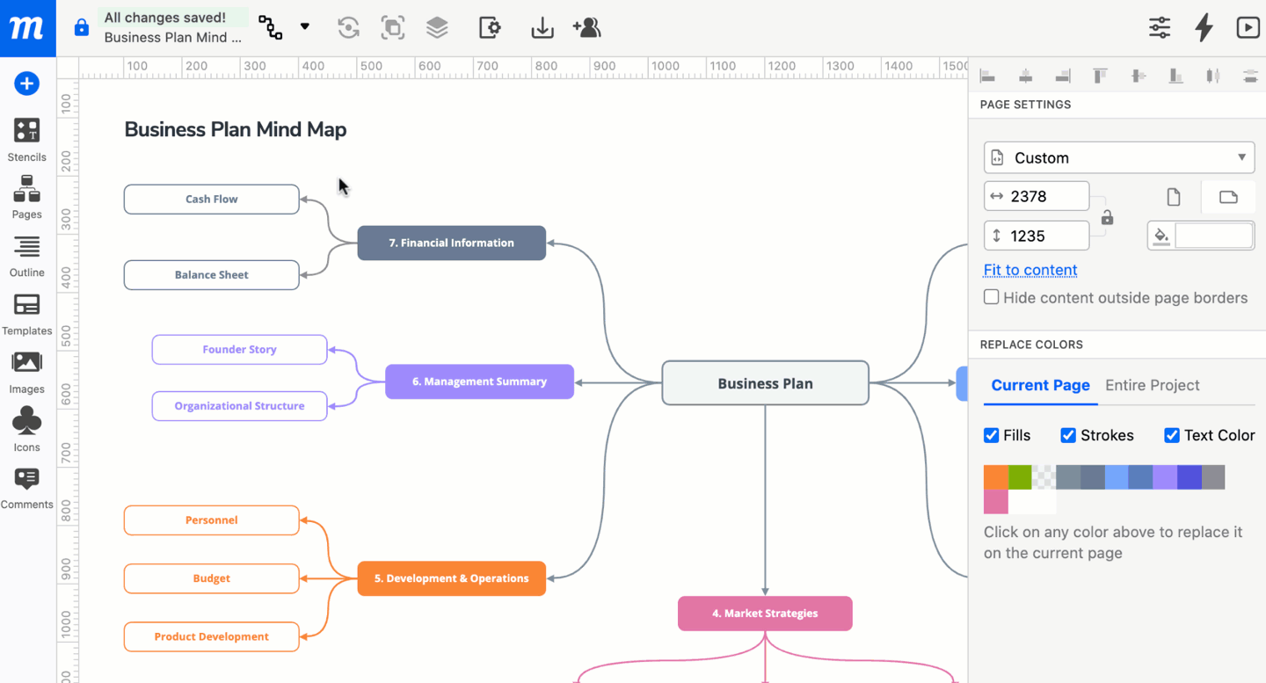Click the download export icon
The width and height of the screenshot is (1266, 683).
542,28
